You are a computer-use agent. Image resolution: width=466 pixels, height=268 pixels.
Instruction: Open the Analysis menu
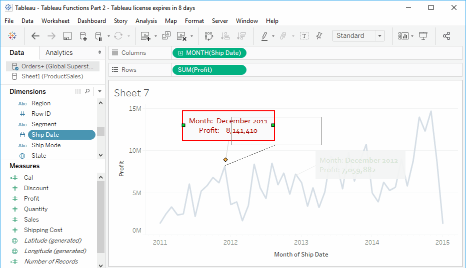point(146,21)
